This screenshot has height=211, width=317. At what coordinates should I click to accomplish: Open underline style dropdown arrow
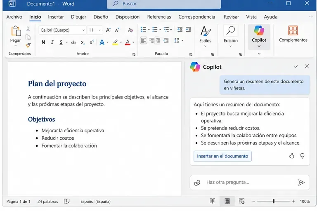click(x=67, y=42)
